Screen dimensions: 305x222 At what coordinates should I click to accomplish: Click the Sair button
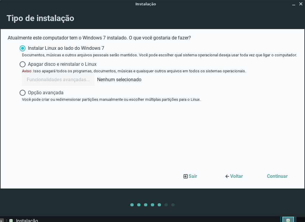[190, 176]
